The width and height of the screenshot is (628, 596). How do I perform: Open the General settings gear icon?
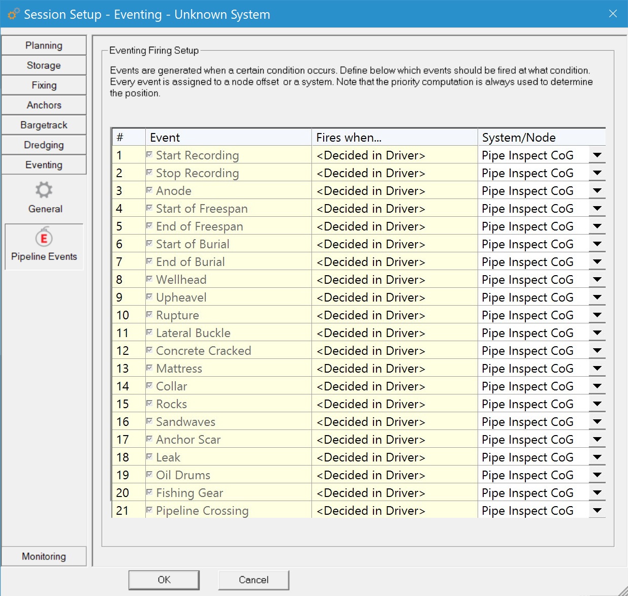click(44, 190)
